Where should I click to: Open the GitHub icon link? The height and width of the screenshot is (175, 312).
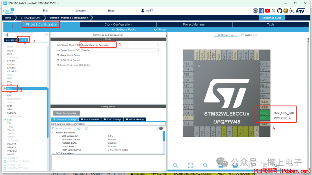point(280,11)
